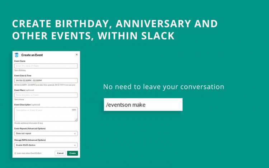Viewport: 269px width, 168px height.
Task: Click the Event Description resize handle
Action: tap(76, 120)
